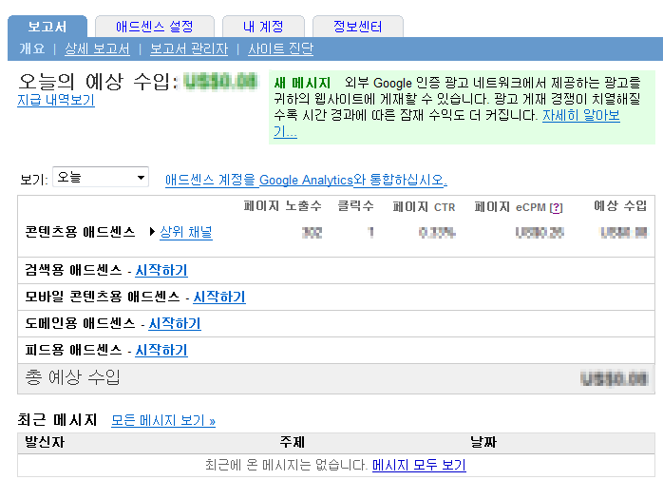Open the 상세 보고서 sub-menu link

[97, 48]
